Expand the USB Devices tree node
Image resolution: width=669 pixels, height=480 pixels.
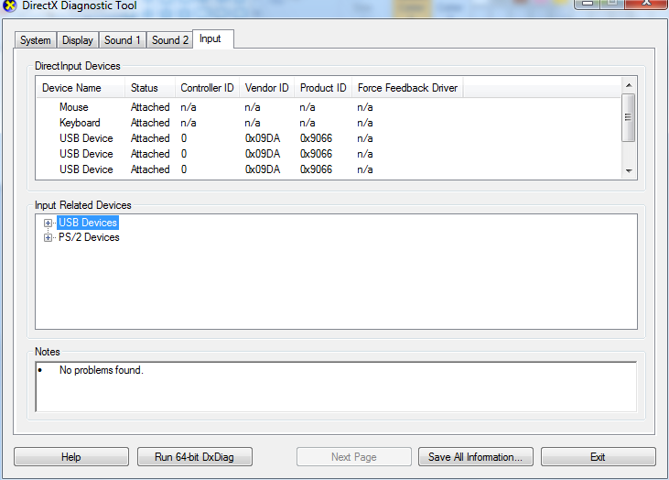(x=48, y=223)
